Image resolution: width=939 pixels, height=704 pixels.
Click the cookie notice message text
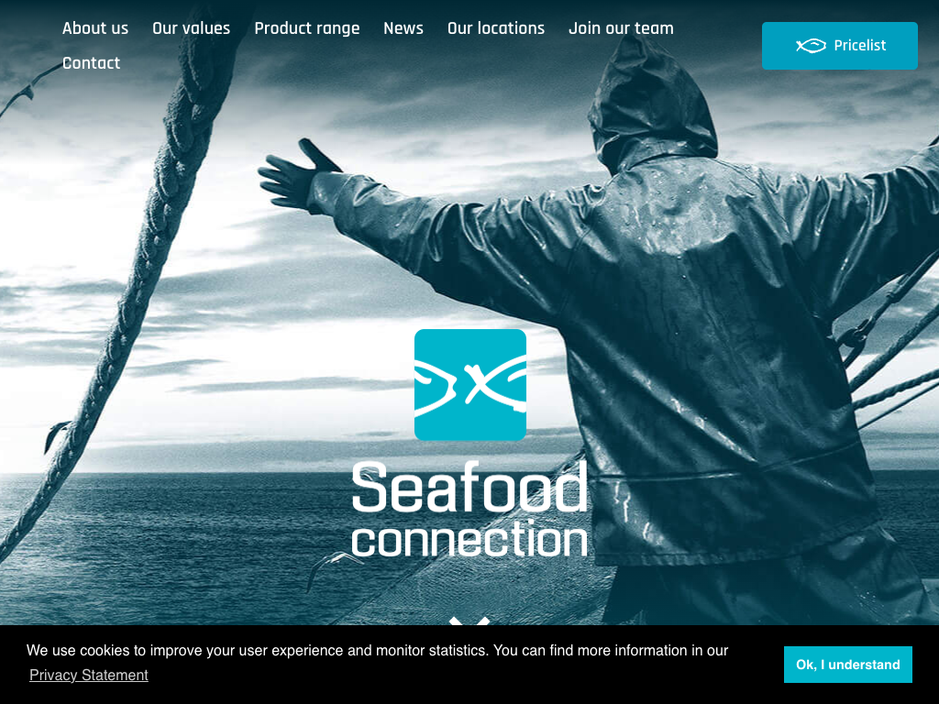[377, 651]
